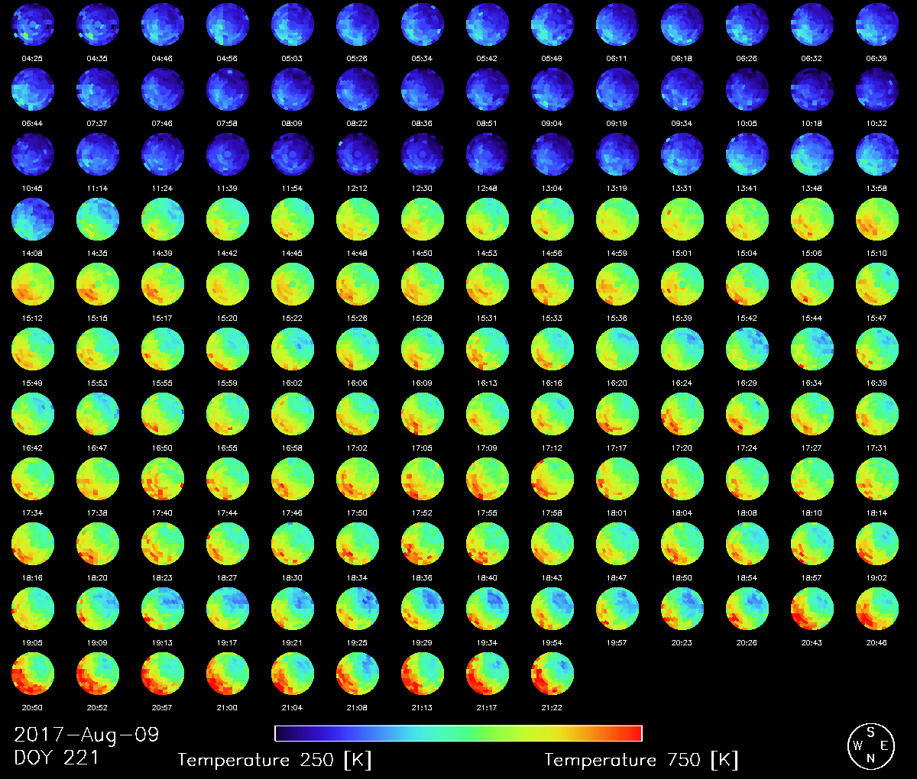Select the 14:42 temperature disk
The image size is (917, 779).
[x=228, y=219]
